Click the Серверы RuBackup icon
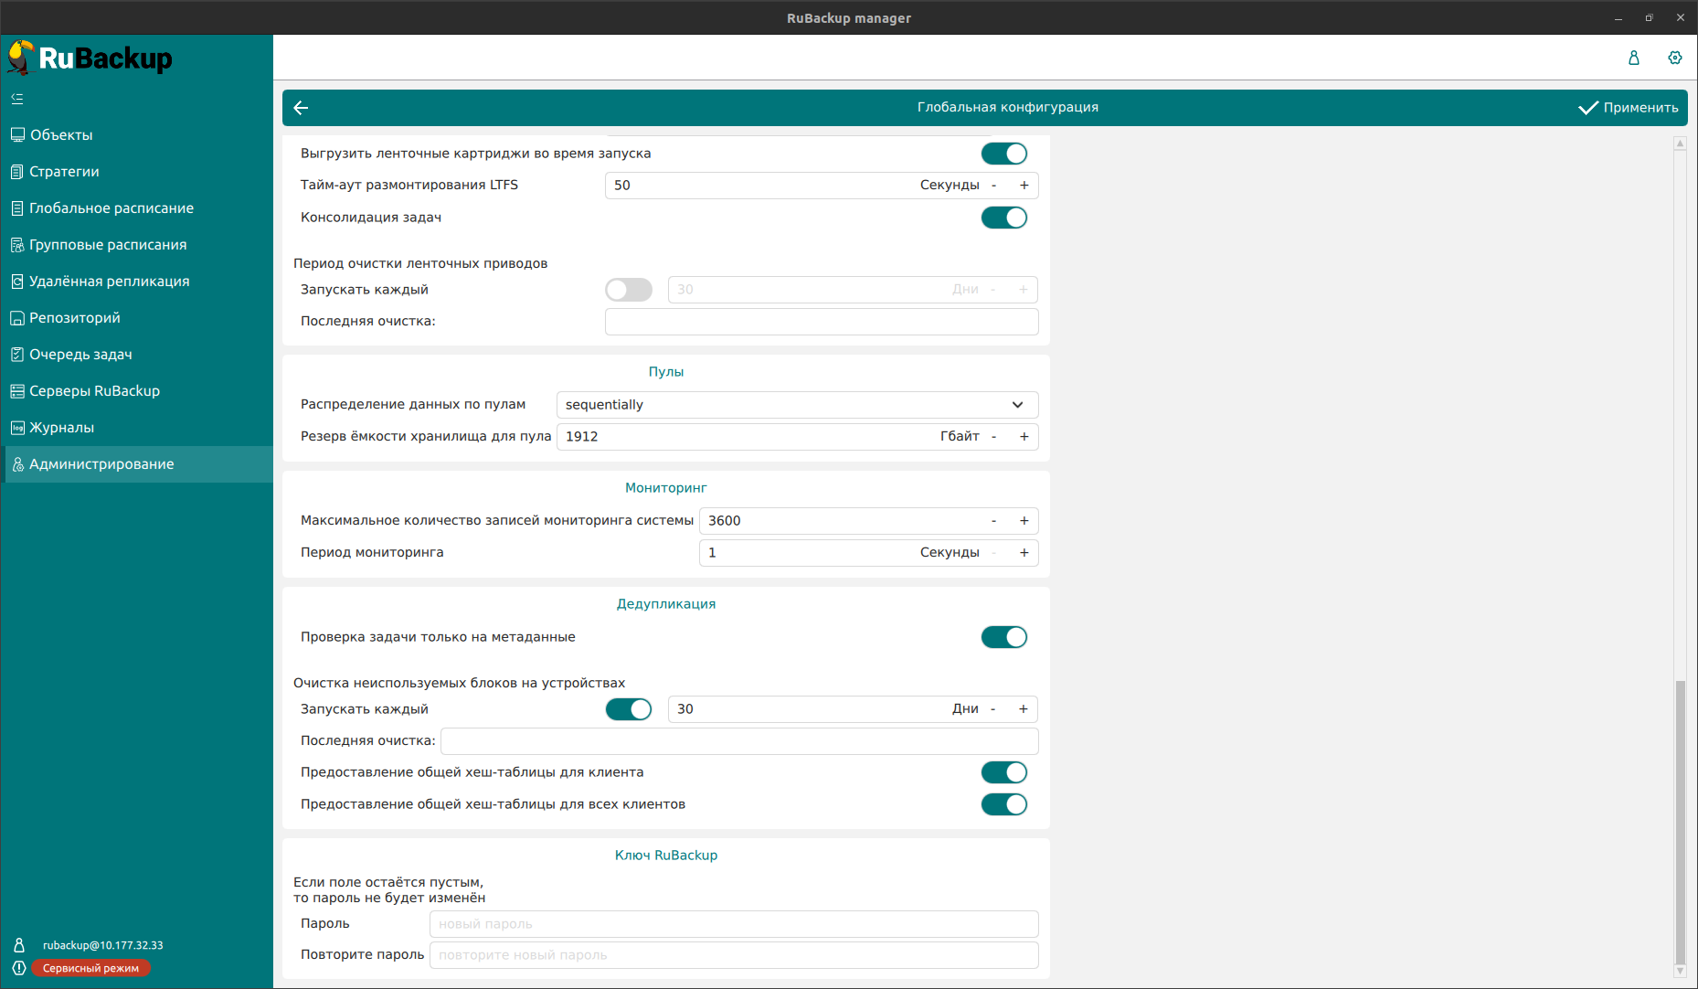This screenshot has width=1698, height=989. point(17,391)
